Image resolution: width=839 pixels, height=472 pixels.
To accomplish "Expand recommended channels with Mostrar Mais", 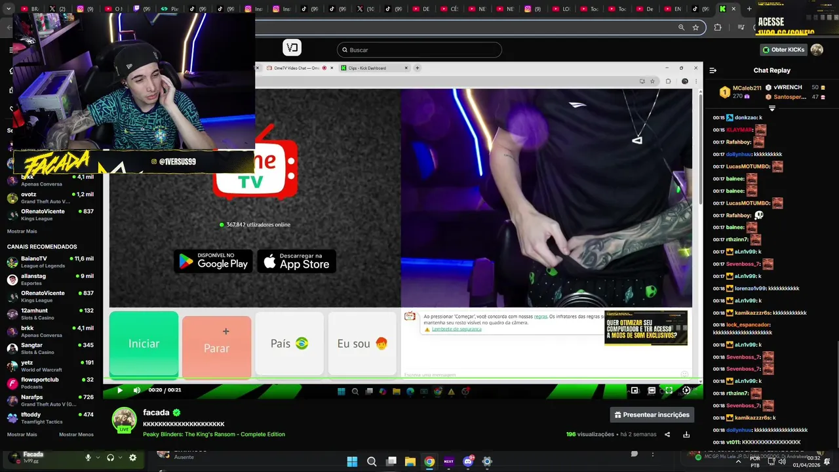I will point(22,434).
